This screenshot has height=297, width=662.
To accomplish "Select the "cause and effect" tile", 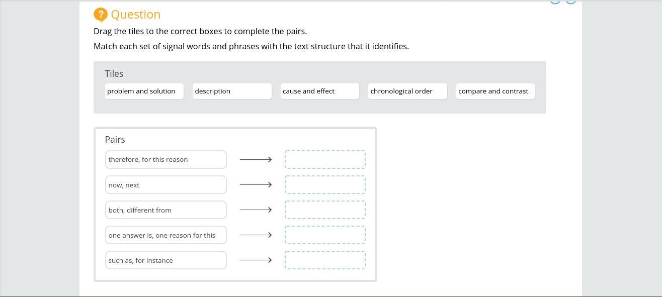I will 320,91.
